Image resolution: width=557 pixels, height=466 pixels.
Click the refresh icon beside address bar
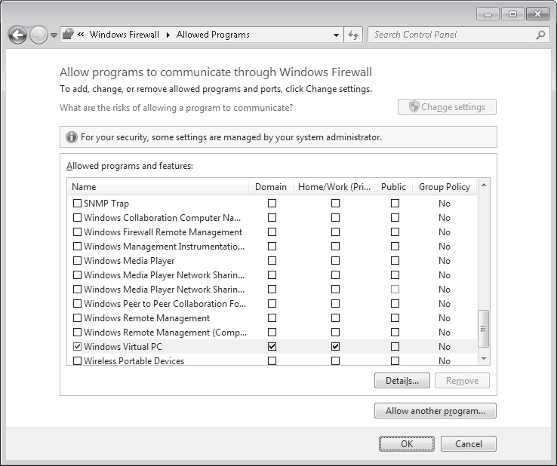pos(353,35)
